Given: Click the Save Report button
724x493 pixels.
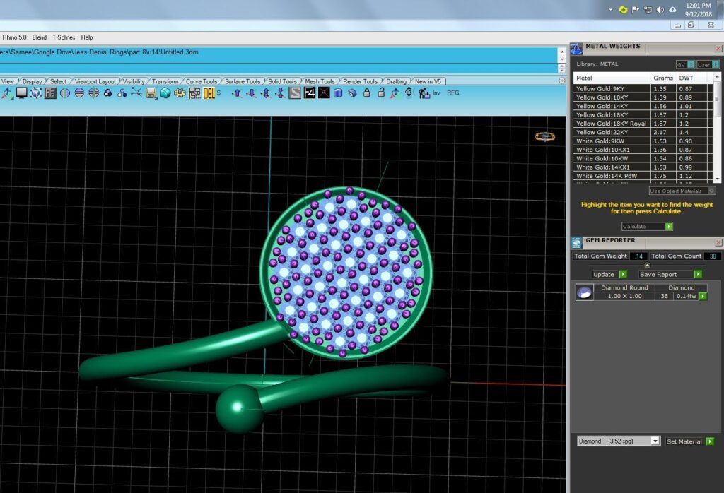Looking at the screenshot, I should (670, 274).
